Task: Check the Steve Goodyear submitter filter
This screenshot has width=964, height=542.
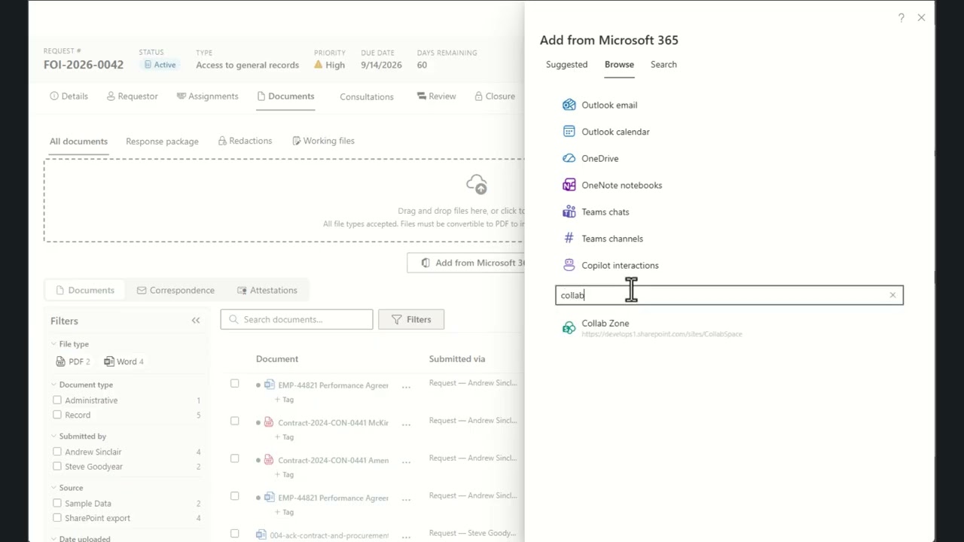Action: tap(57, 466)
